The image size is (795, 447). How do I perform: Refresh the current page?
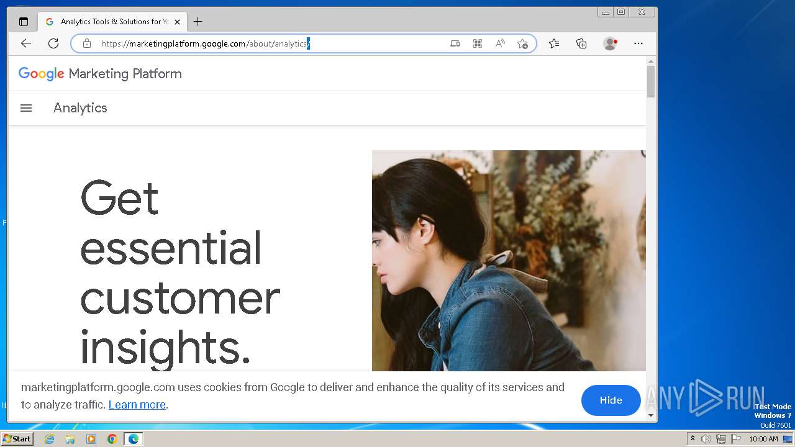coord(53,43)
